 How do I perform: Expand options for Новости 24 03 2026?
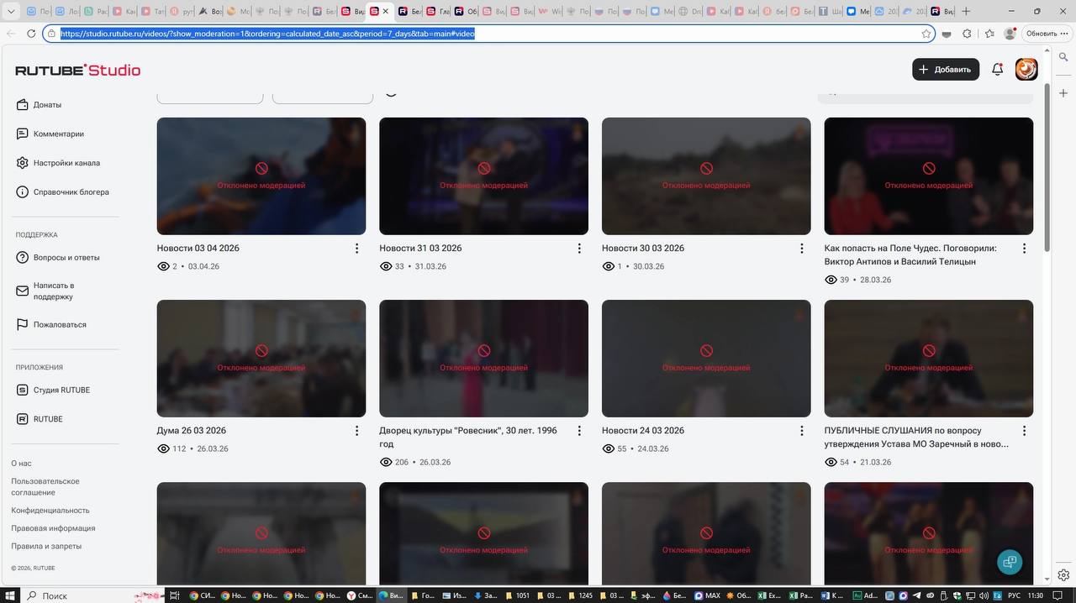[801, 431]
